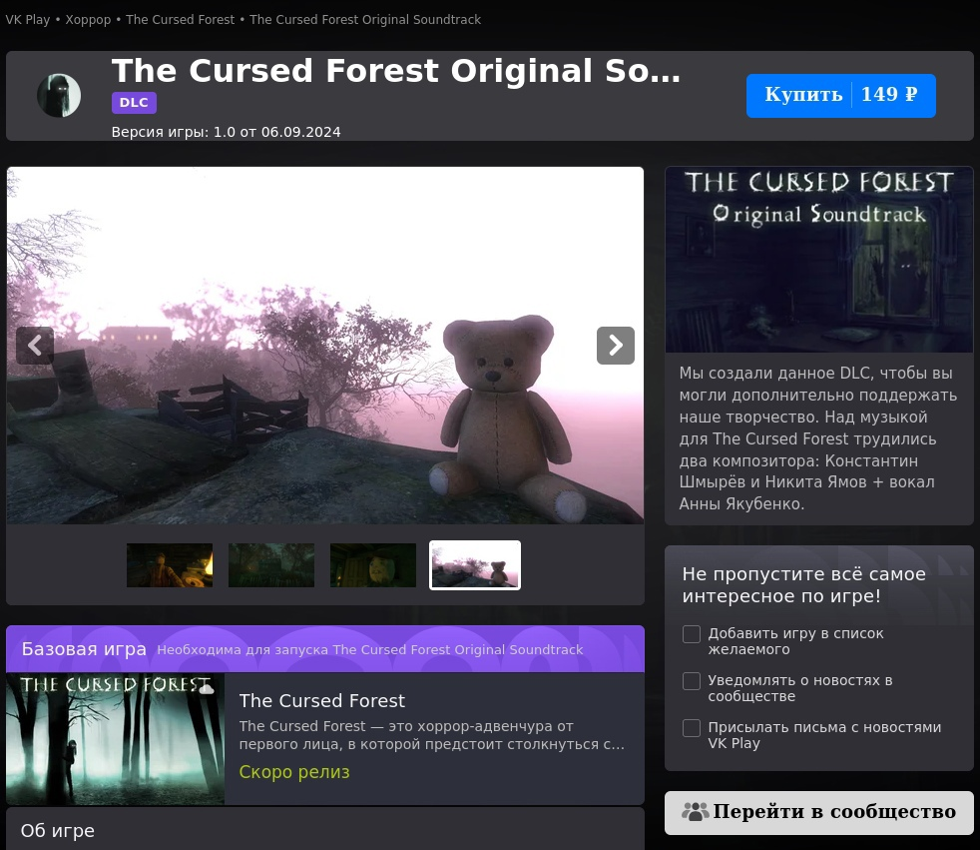Click next arrow on screenshot carousel

[x=615, y=345]
